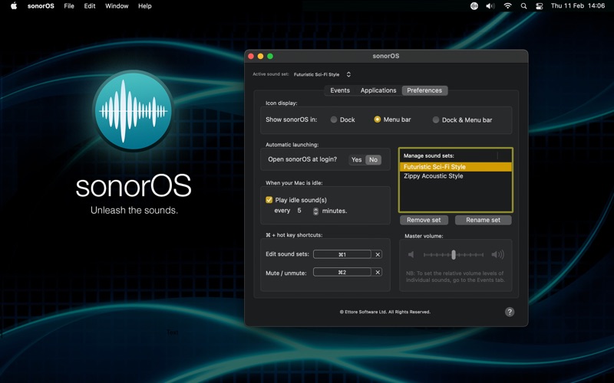
Task: Click the help question mark button
Action: point(510,312)
